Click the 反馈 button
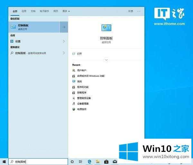The height and width of the screenshot is (165, 193). 131,11
